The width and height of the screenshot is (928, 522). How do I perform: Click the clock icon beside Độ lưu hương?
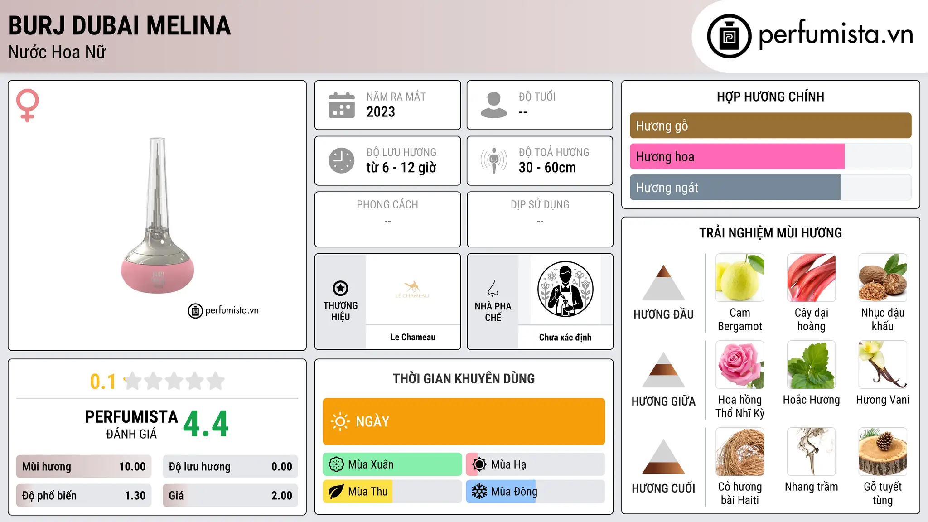click(342, 160)
